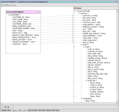
Task: Select FIRST_NAME string in the For node
Action: tap(20, 19)
